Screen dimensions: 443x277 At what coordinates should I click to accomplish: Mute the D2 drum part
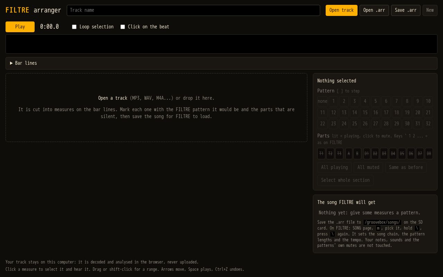pos(375,154)
